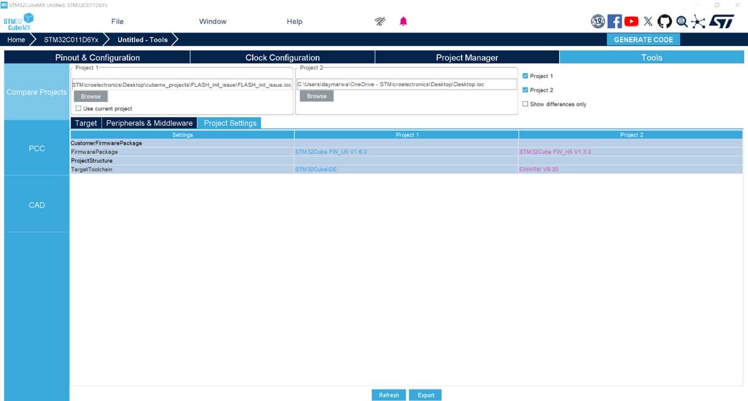748x401 pixels.
Task: Tick the Use current project checkbox
Action: (x=78, y=109)
